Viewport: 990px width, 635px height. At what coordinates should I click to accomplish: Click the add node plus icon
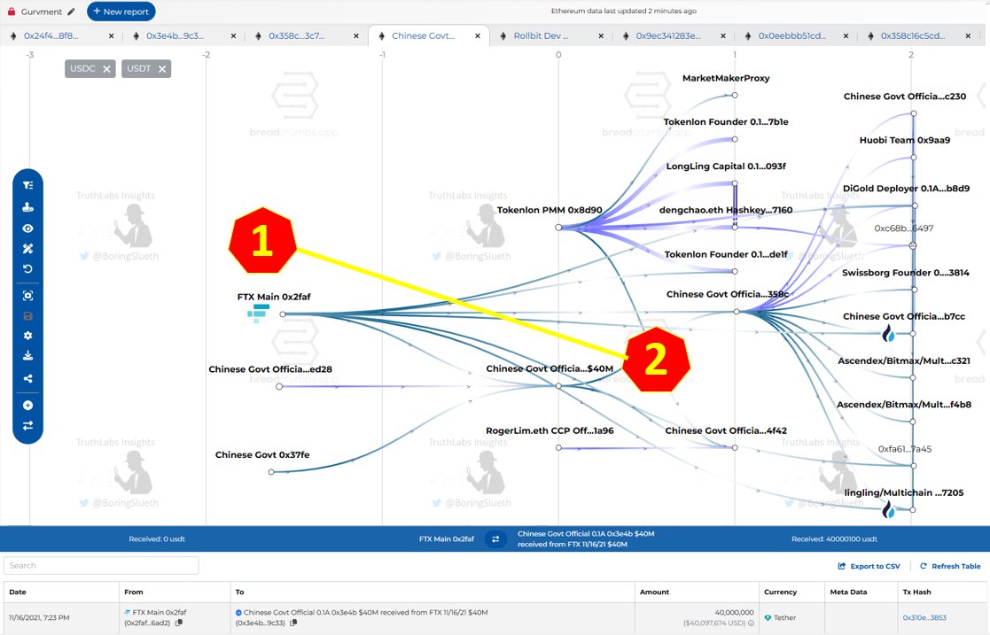point(27,406)
